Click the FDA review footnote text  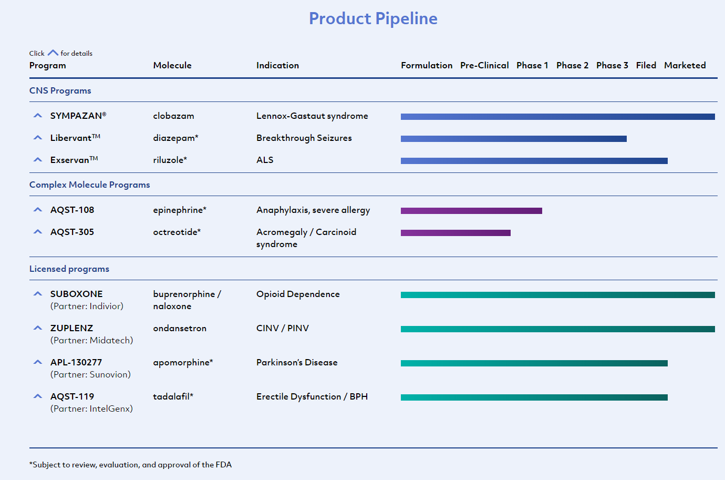click(130, 465)
